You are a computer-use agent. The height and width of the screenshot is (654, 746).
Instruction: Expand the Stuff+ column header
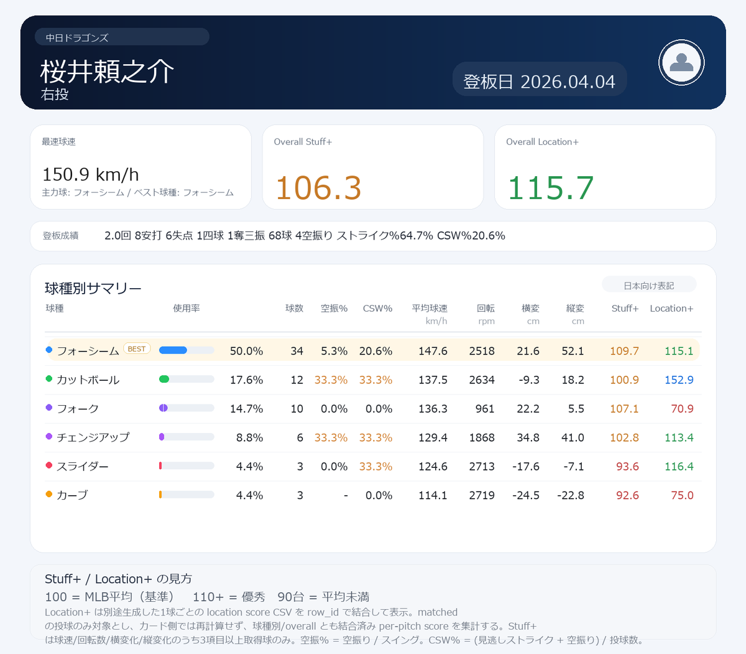tap(625, 308)
